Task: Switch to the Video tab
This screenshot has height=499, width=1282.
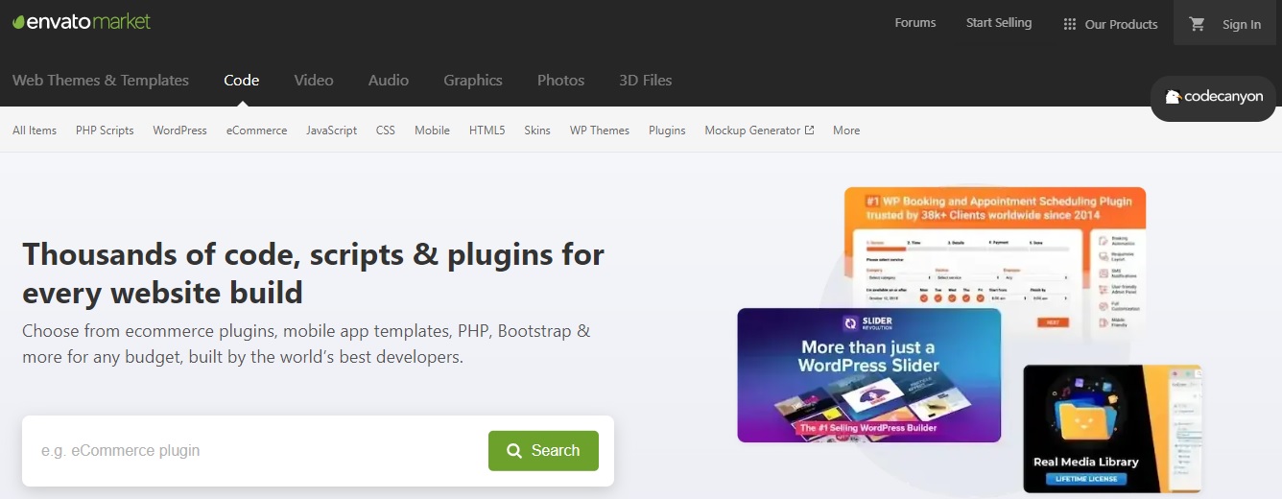Action: 314,80
